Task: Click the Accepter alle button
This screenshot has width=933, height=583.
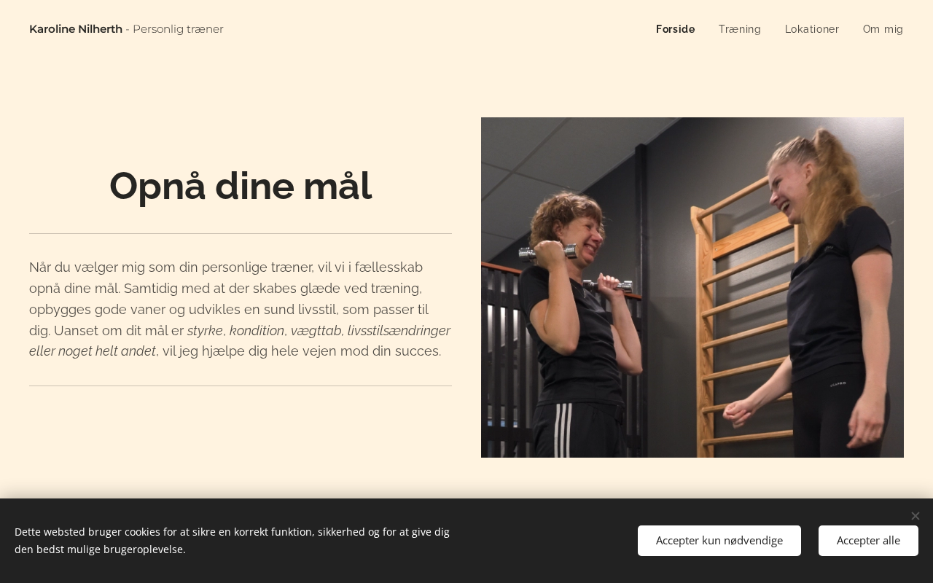Action: [x=868, y=541]
